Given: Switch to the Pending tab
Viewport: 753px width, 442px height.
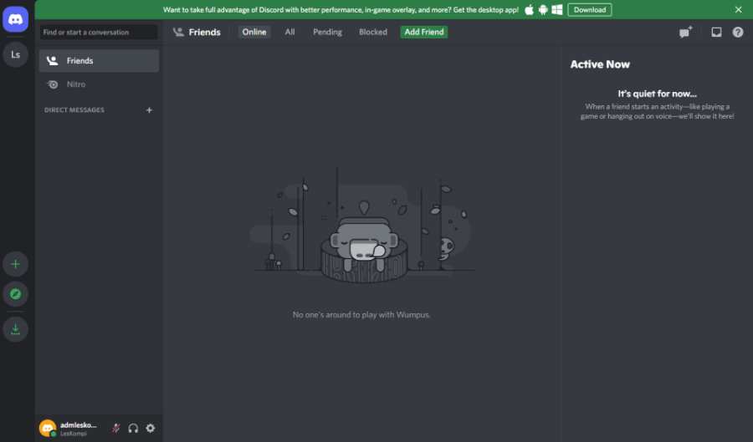Looking at the screenshot, I should pyautogui.click(x=327, y=32).
